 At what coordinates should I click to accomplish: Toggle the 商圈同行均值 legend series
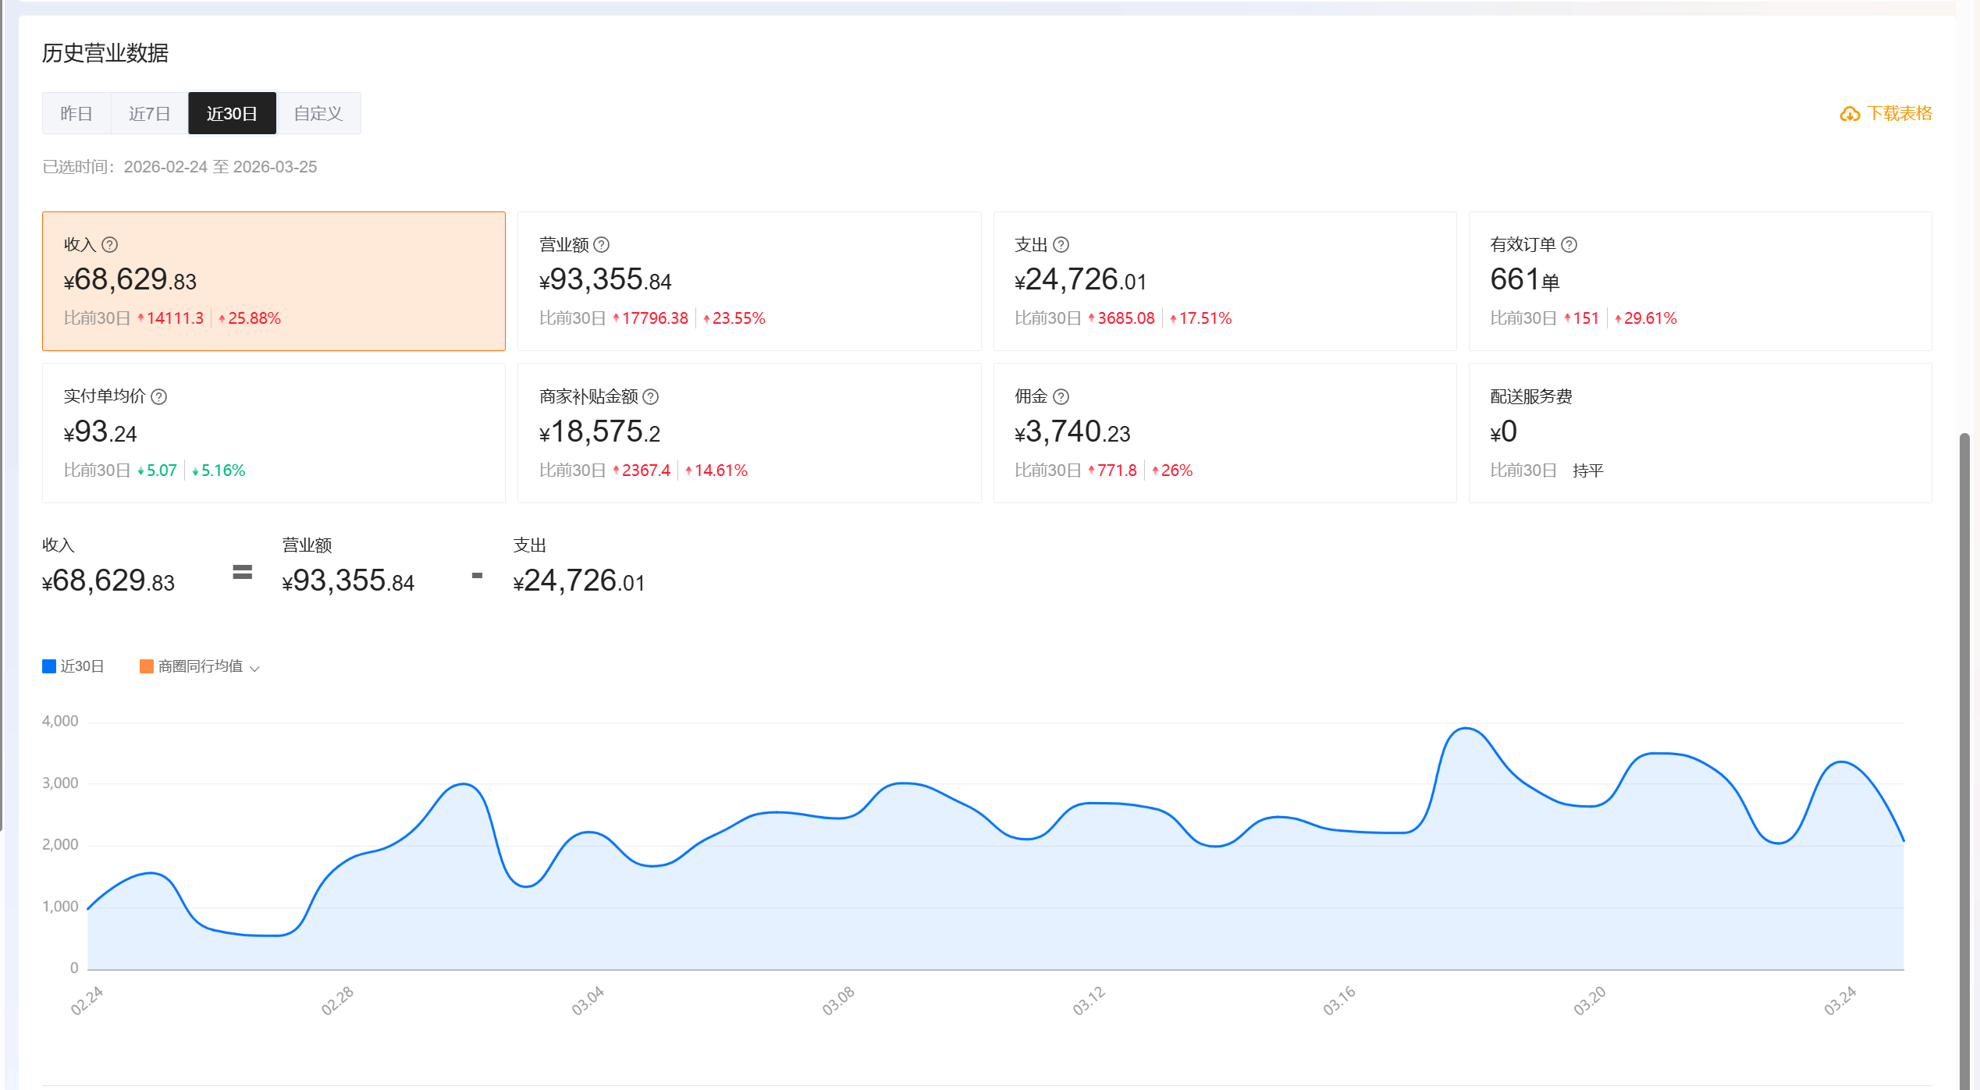click(x=200, y=666)
